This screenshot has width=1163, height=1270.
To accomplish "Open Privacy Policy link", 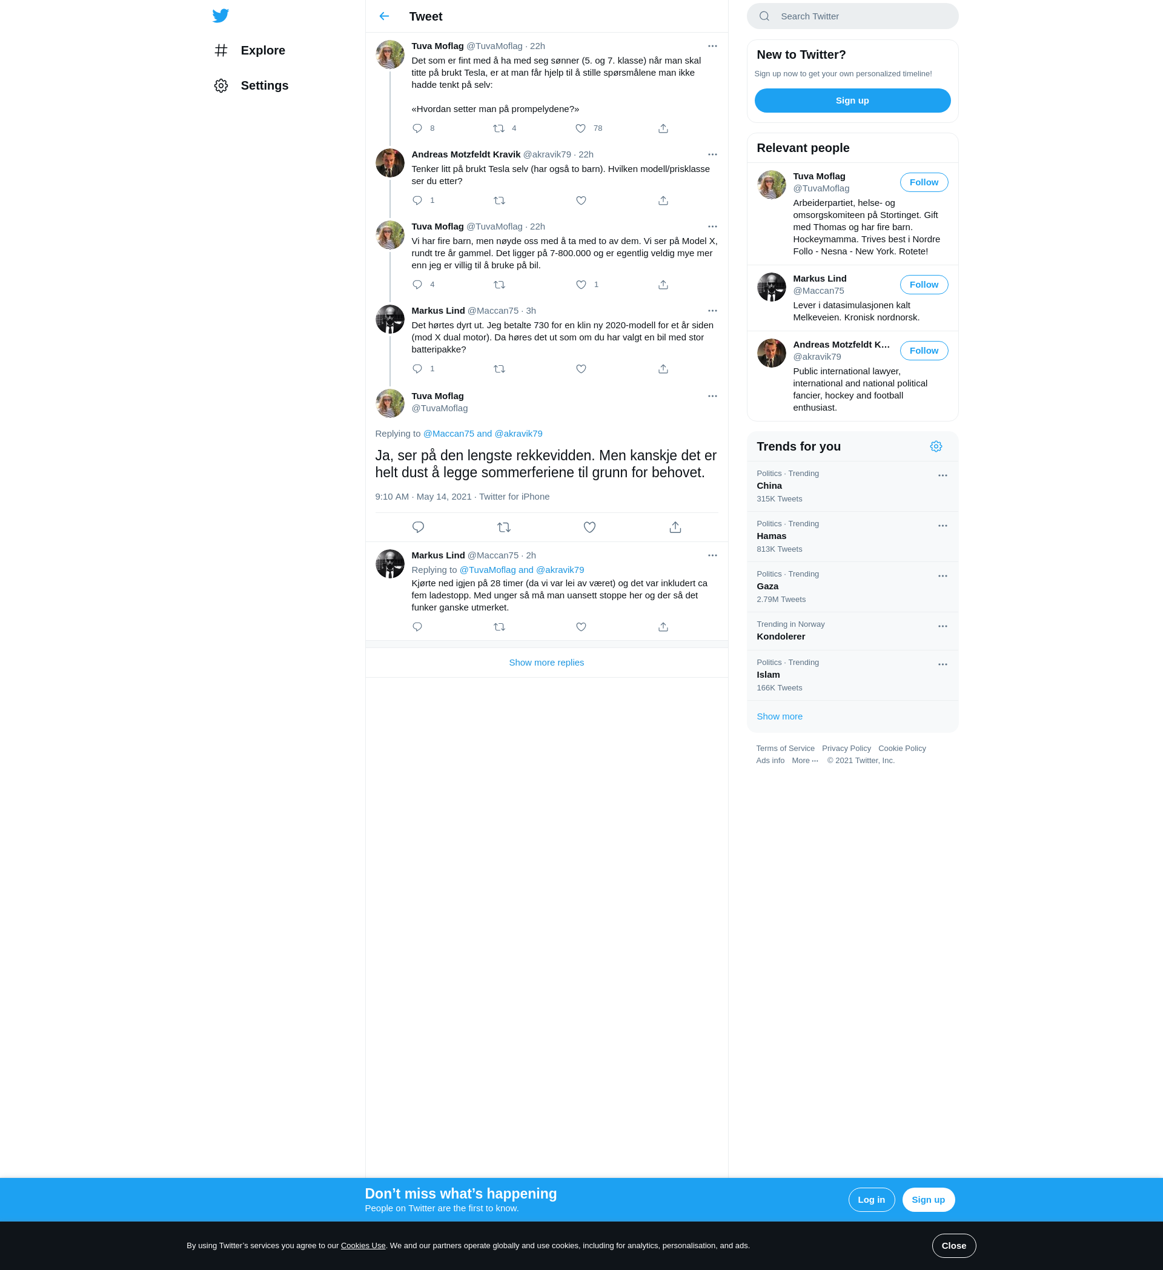I will click(x=846, y=749).
